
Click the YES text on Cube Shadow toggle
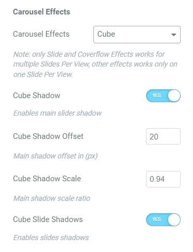point(156,96)
